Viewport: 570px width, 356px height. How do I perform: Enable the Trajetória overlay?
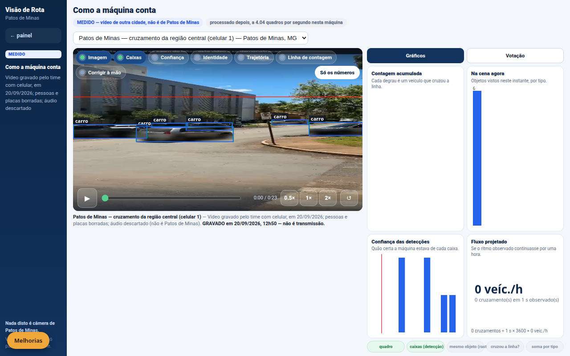point(254,57)
